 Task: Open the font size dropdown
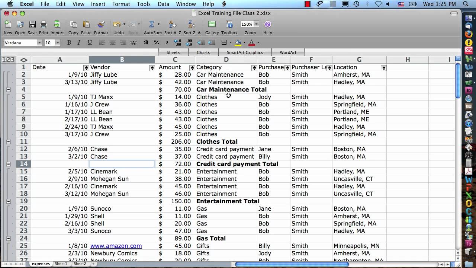point(58,43)
